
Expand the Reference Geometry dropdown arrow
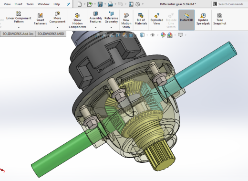pos(111,27)
